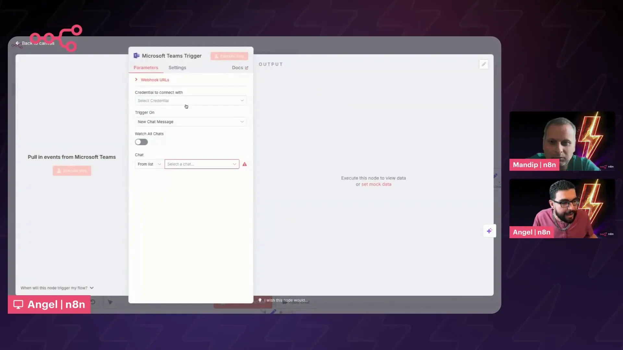
Task: Click the OUTPUT panel heading
Action: coord(271,64)
